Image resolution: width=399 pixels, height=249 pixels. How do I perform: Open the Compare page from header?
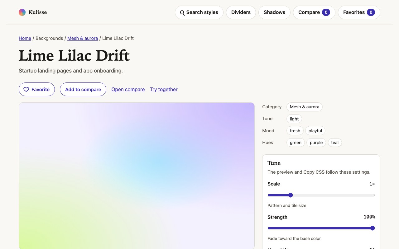314,12
